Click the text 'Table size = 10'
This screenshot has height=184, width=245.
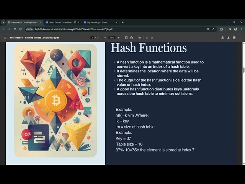tap(129, 144)
